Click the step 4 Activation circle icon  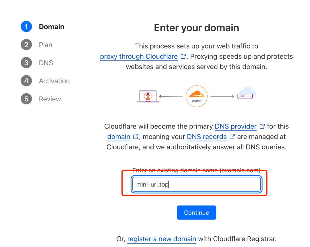[x=26, y=81]
